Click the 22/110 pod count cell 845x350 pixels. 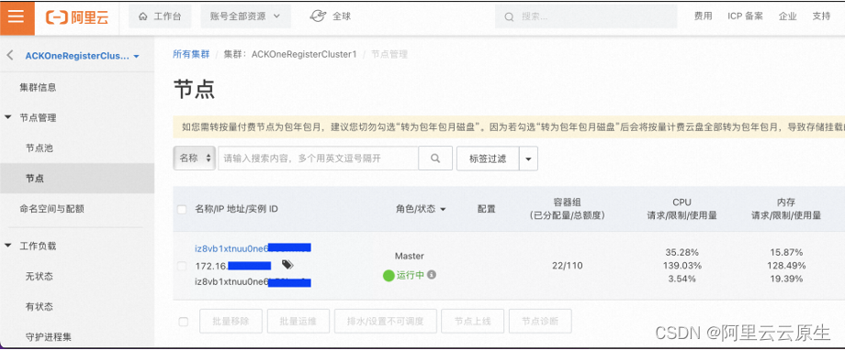567,266
